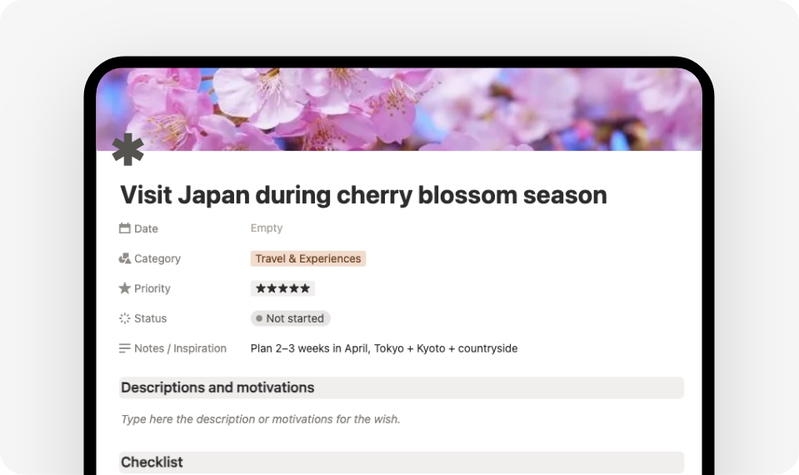Click the lines icon beside Notes / Inspiration
The width and height of the screenshot is (799, 475).
tap(125, 348)
